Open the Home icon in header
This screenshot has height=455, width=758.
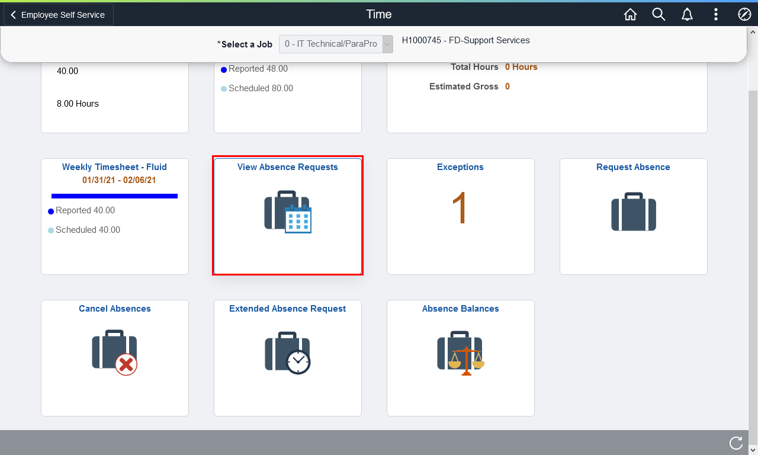click(630, 15)
